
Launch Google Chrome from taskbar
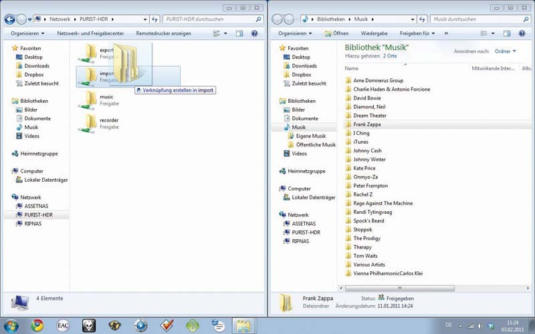37,326
